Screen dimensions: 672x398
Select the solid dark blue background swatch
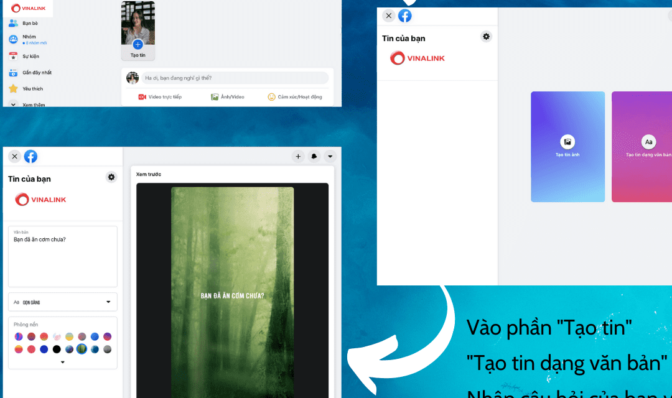click(44, 349)
